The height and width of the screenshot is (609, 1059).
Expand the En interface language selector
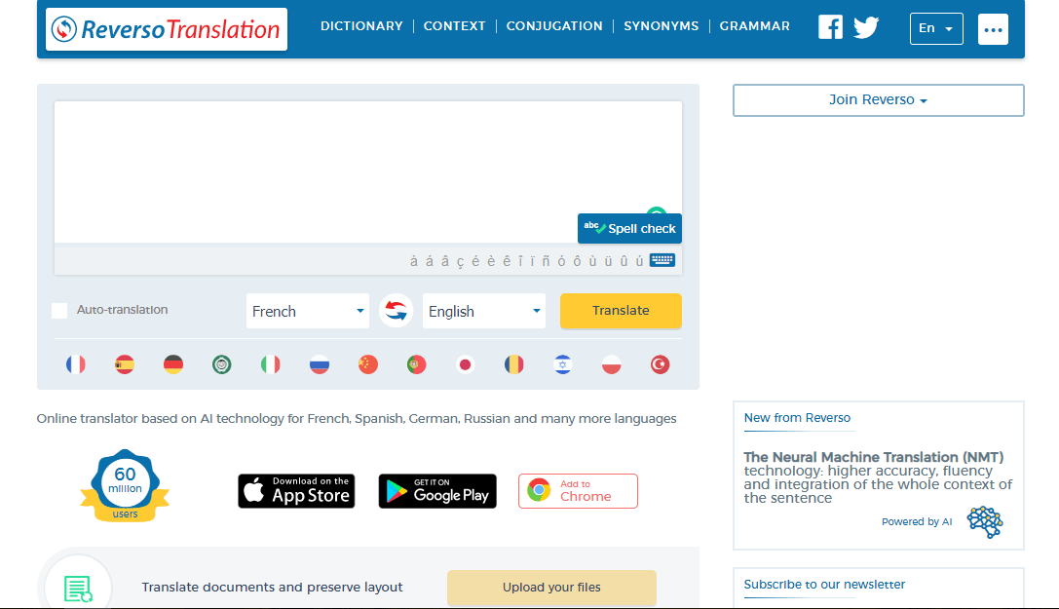pos(935,29)
